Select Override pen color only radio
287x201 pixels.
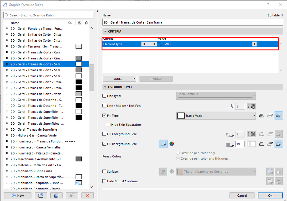click(178, 153)
